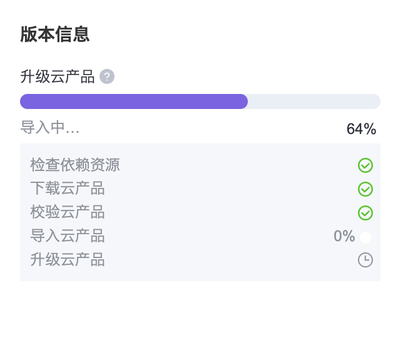Select the 校验云产品 step label

pos(68,212)
